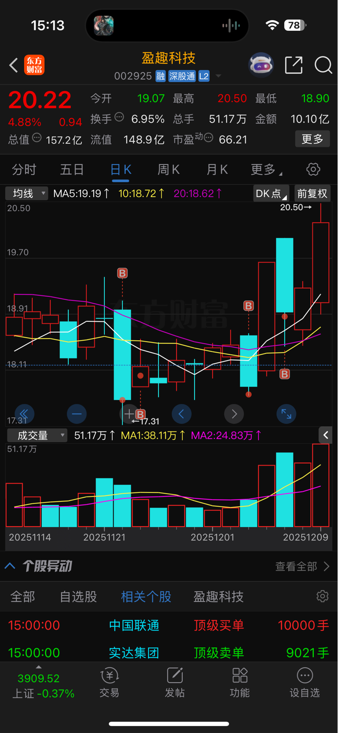
Task: Tap the B marker near 17.31 low
Action: (140, 414)
